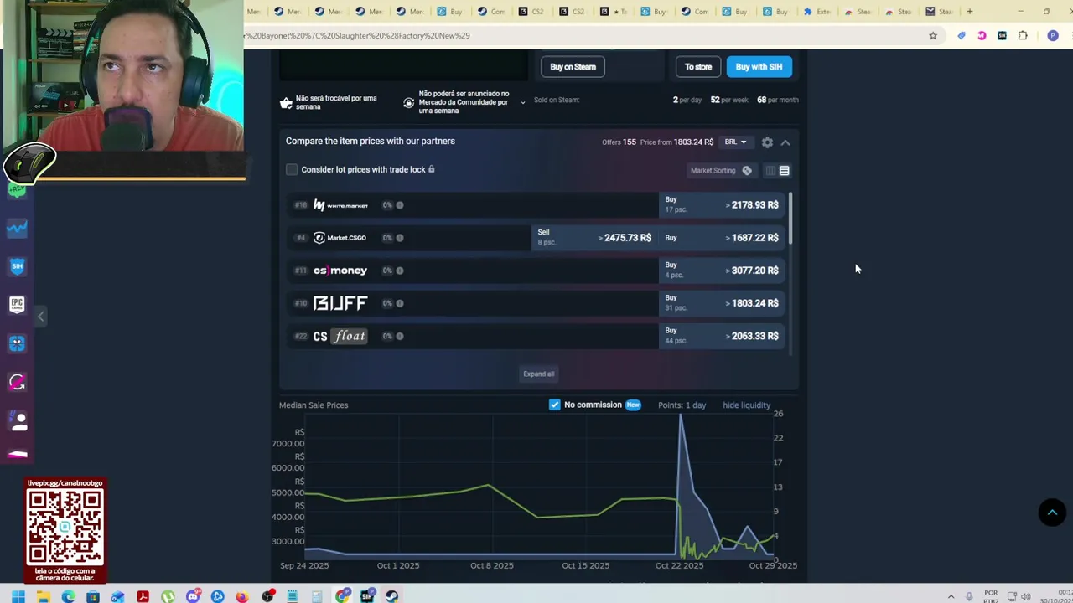Open the cs.money partner logo
Image resolution: width=1073 pixels, height=603 pixels.
point(340,271)
